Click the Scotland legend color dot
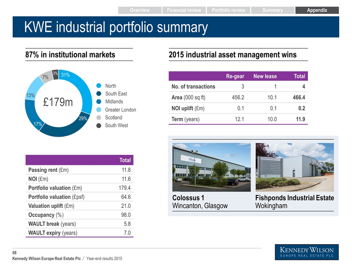Image resolution: width=352 pixels, height=264 pixels. pos(99,117)
